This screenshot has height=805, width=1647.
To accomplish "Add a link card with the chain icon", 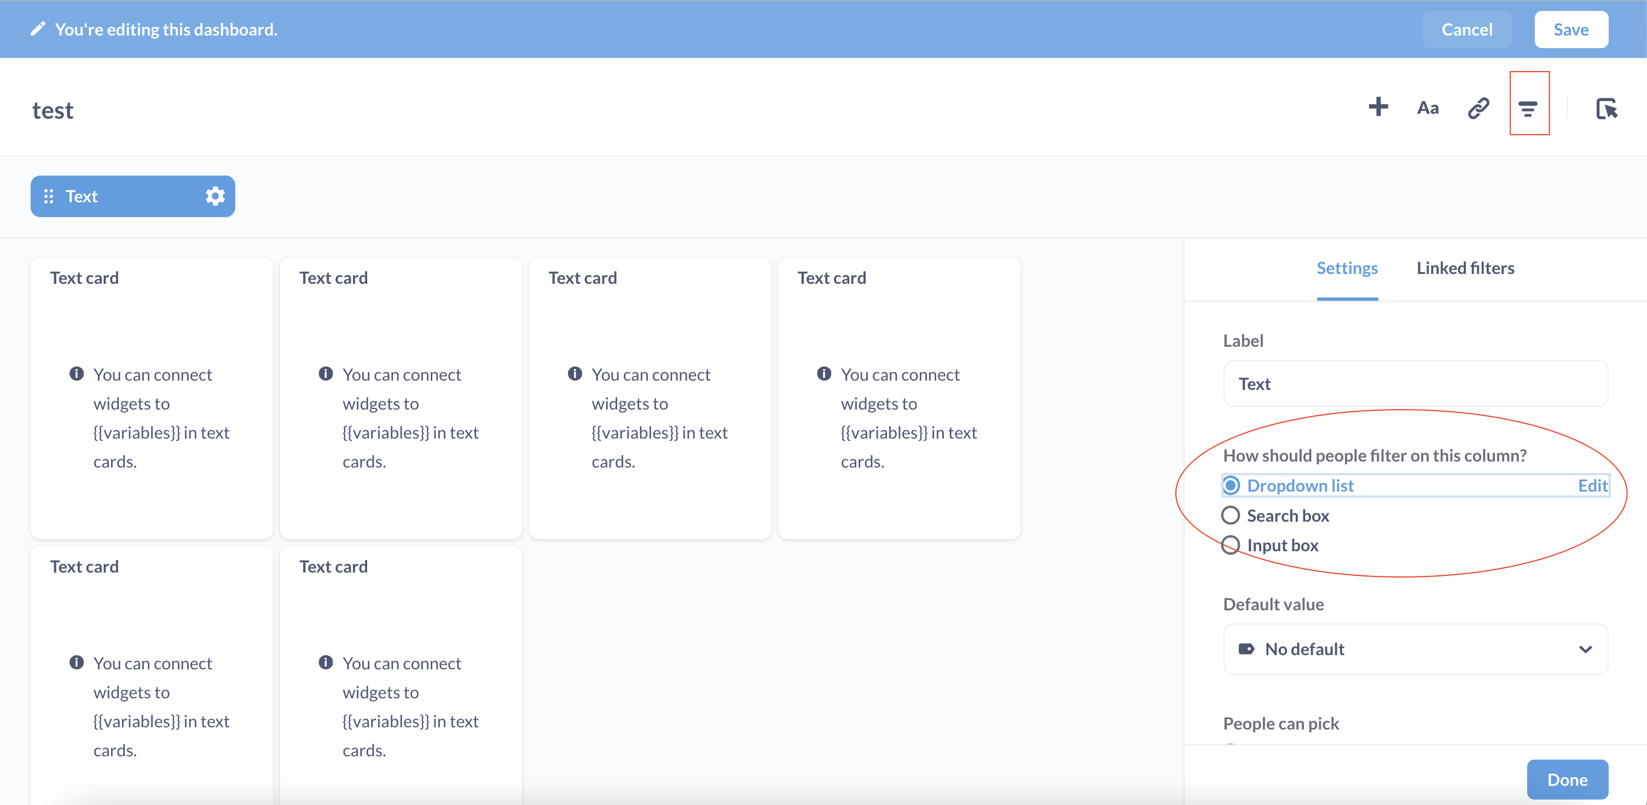I will (x=1478, y=107).
